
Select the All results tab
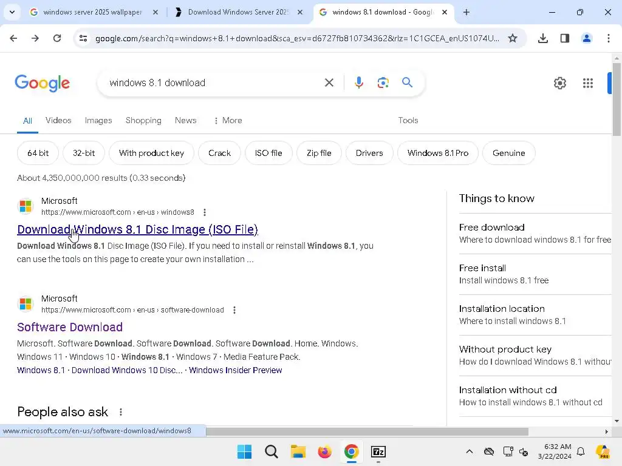point(27,121)
